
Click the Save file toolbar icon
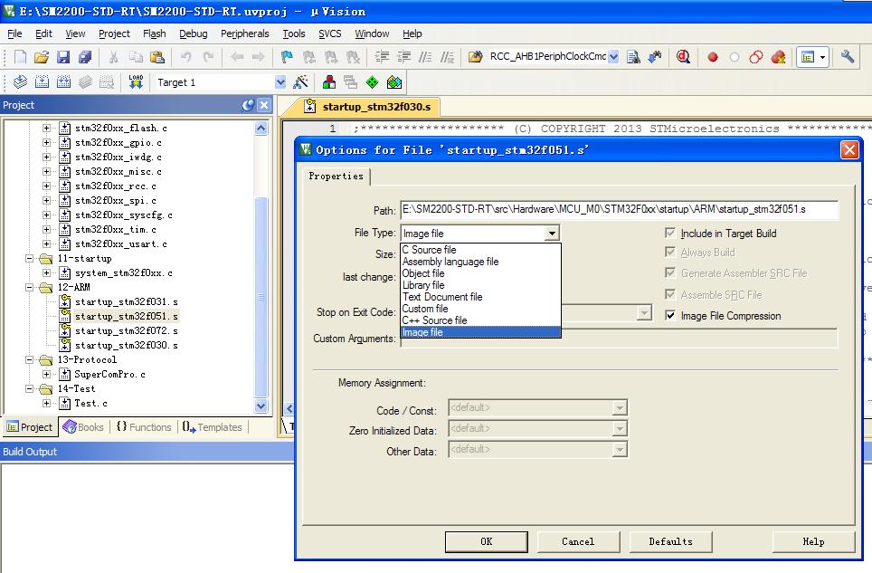point(63,57)
